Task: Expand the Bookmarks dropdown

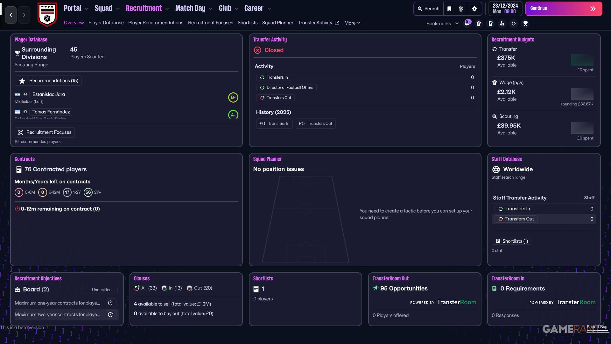Action: 442,23
